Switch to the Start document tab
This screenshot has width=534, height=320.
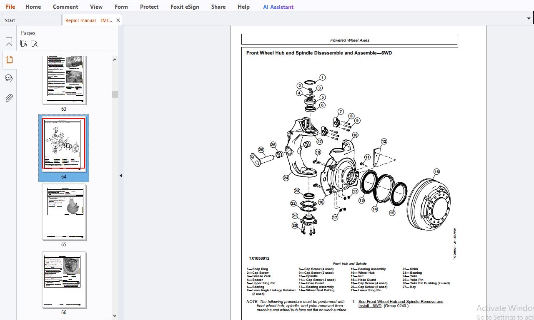(x=31, y=20)
